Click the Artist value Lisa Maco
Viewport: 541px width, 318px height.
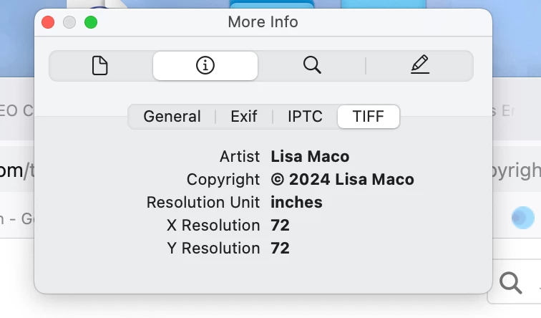coord(310,156)
